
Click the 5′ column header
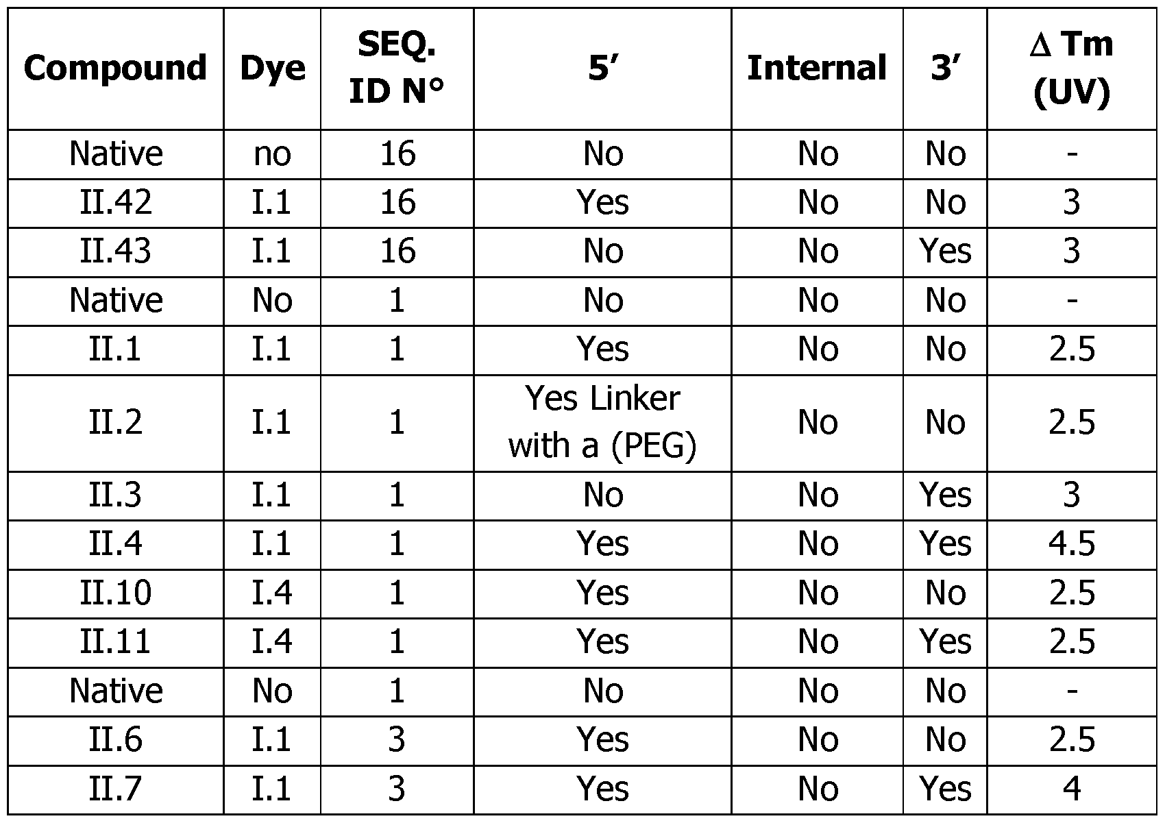[x=602, y=68]
